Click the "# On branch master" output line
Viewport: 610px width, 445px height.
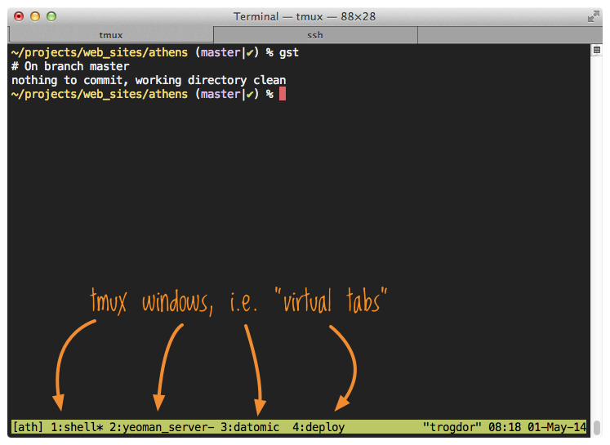pyautogui.click(x=70, y=66)
